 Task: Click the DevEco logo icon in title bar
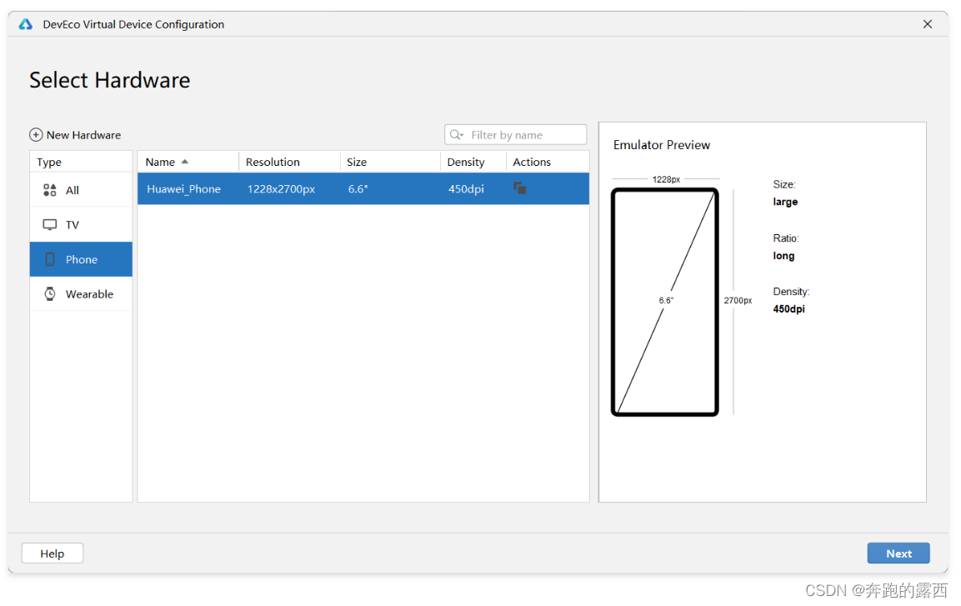25,24
